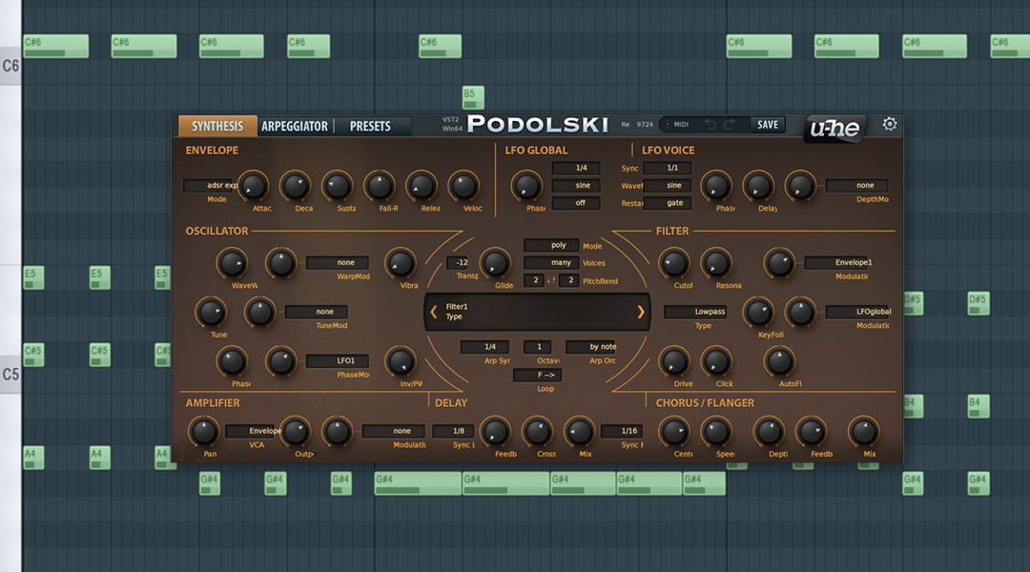
Task: Switch to the ARPEGGIATOR tab
Action: [294, 126]
